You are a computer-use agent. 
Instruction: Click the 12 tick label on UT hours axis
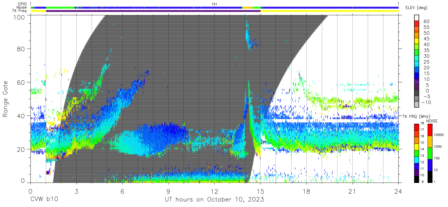pyautogui.click(x=215, y=191)
